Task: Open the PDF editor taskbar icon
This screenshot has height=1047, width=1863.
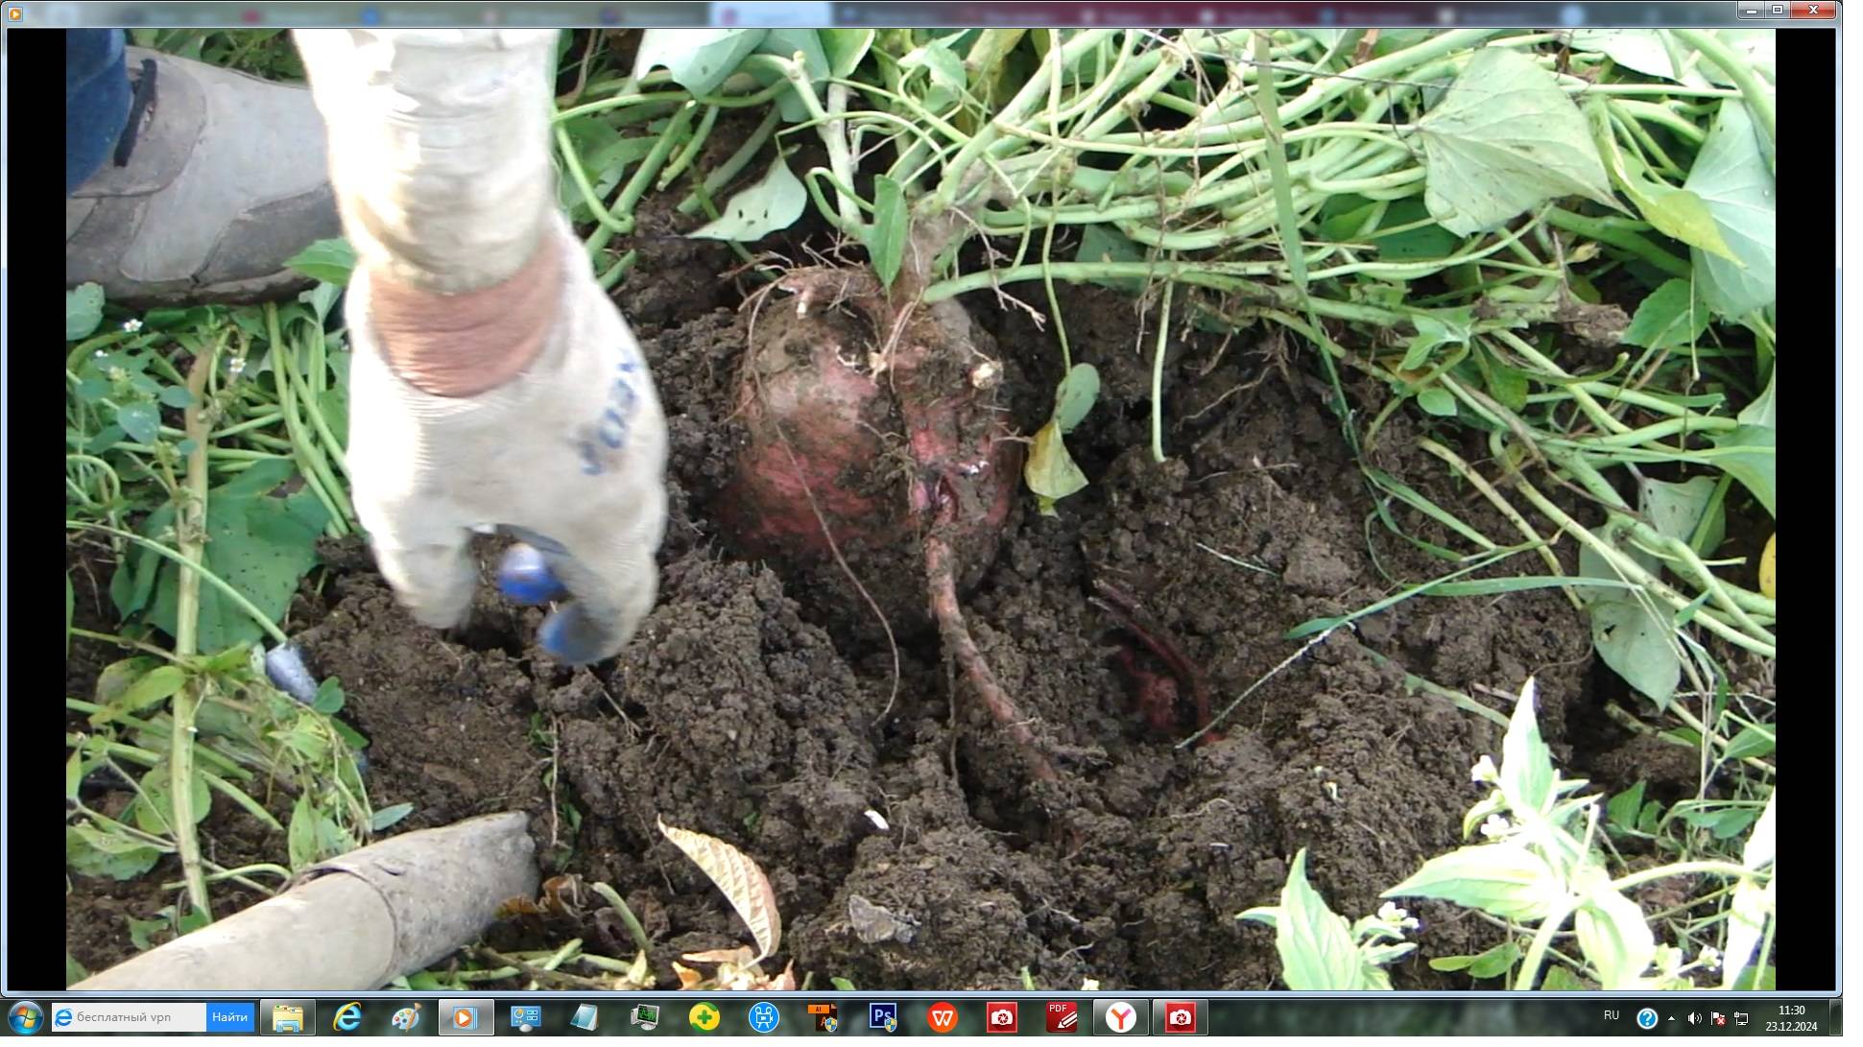Action: point(1062,1017)
